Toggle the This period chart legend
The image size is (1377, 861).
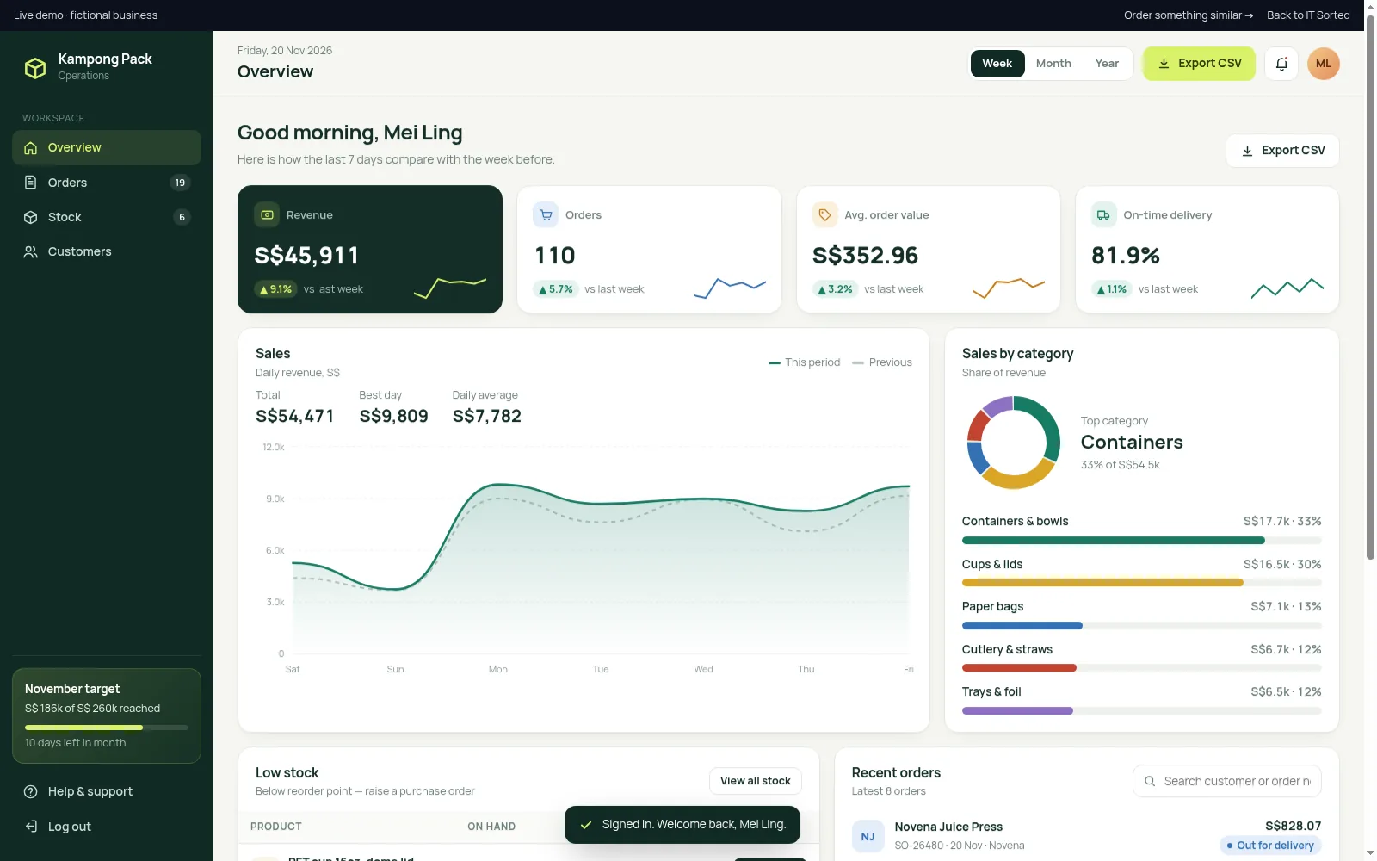click(804, 362)
